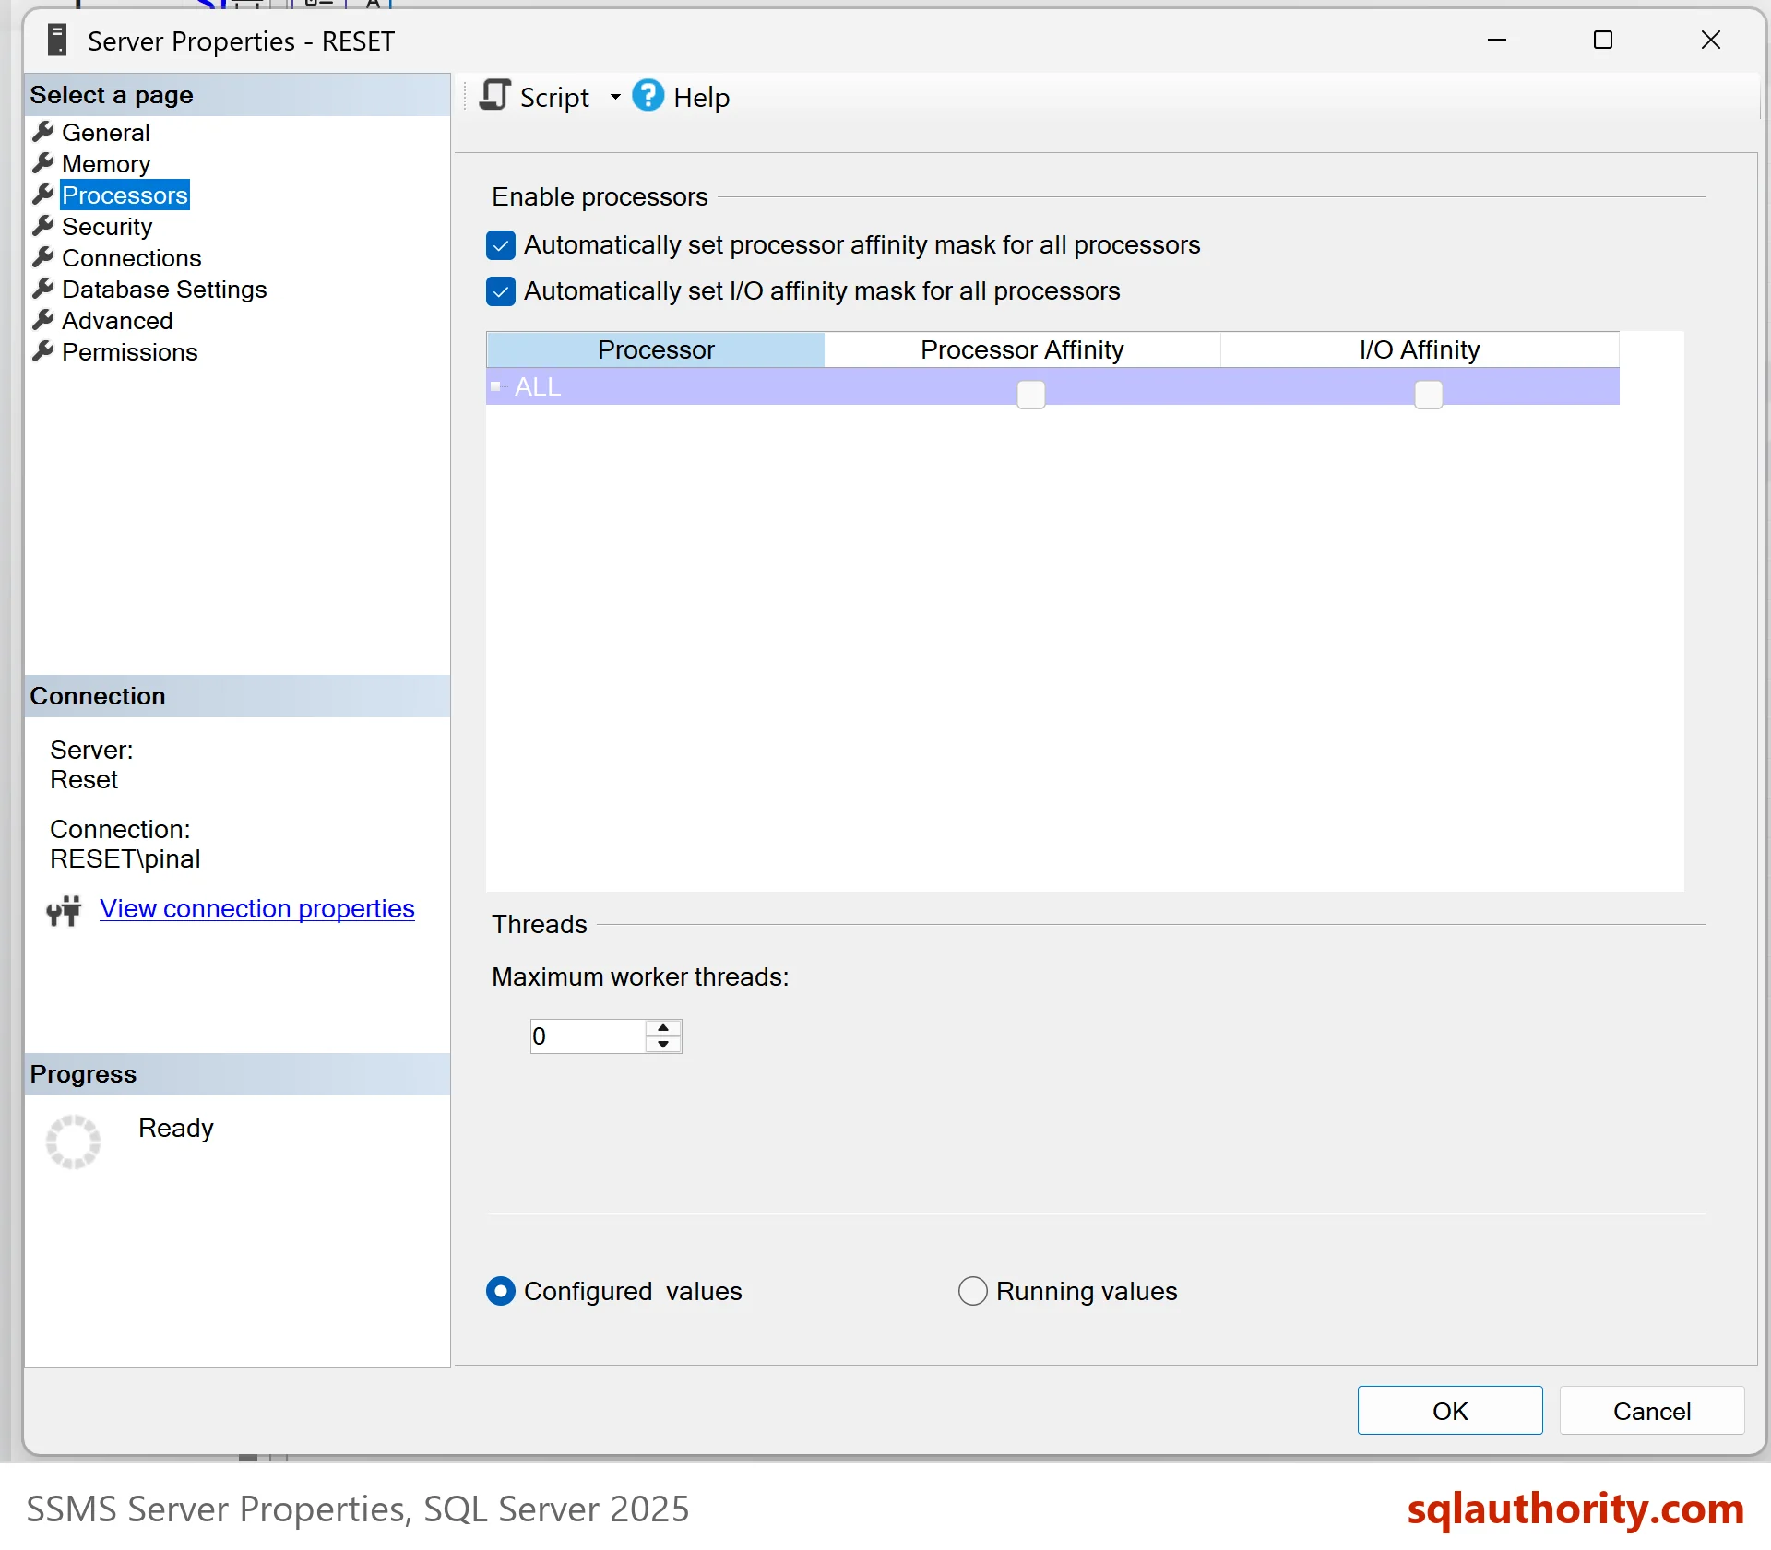Viewport: 1771px width, 1550px height.
Task: Select the Connections page
Action: [131, 258]
